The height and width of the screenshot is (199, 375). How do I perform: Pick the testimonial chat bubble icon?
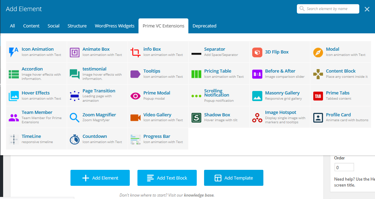tap(75, 74)
